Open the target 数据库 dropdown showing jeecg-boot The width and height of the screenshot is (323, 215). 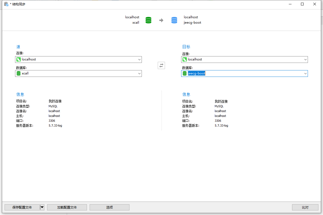pos(306,73)
